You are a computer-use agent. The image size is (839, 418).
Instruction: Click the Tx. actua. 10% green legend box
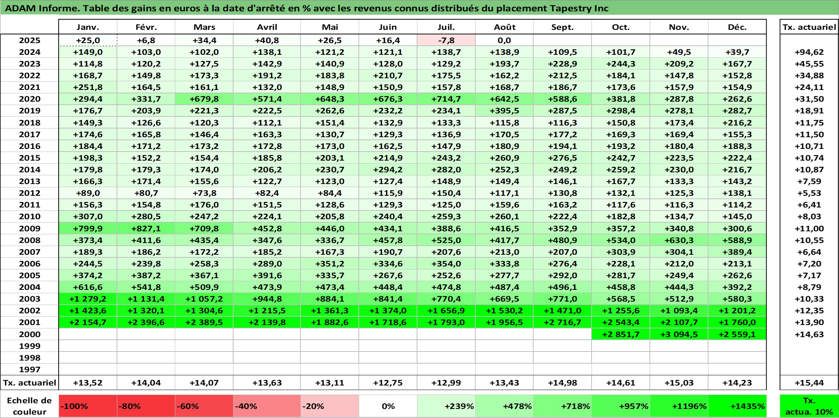coord(809,406)
